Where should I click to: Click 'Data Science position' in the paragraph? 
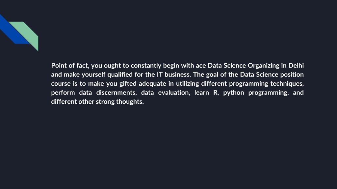pos(272,74)
